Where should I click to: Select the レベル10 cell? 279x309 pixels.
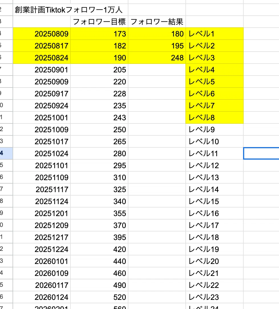(215, 141)
